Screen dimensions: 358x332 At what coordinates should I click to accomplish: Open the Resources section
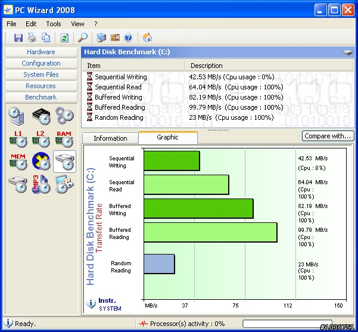(41, 86)
